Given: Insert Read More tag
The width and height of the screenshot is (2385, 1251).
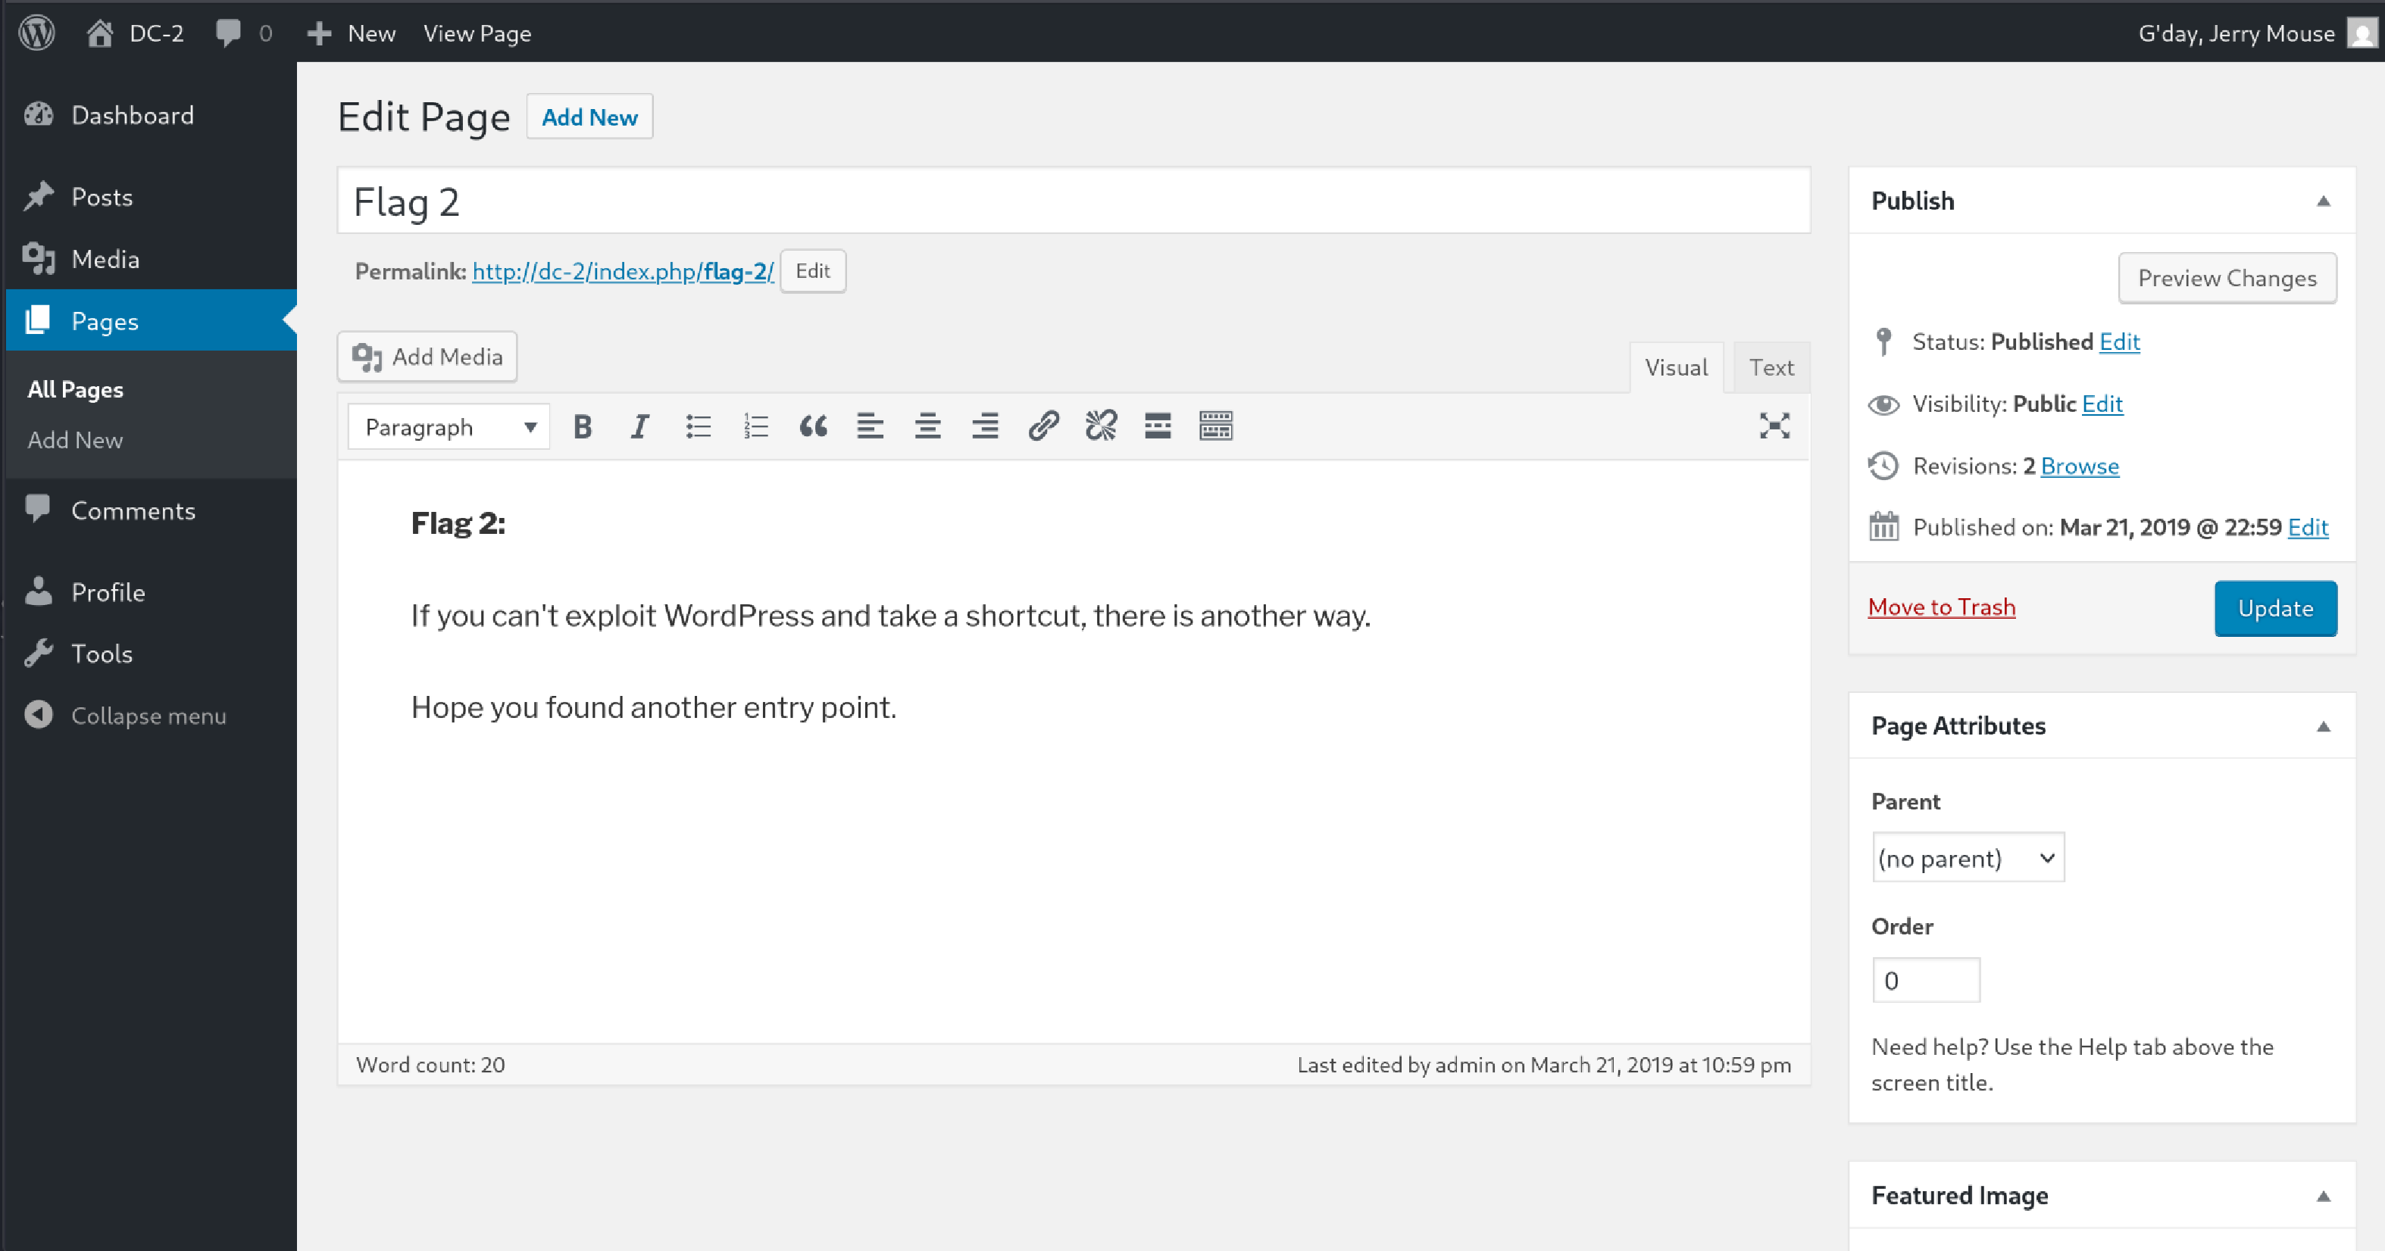Looking at the screenshot, I should click(x=1158, y=426).
